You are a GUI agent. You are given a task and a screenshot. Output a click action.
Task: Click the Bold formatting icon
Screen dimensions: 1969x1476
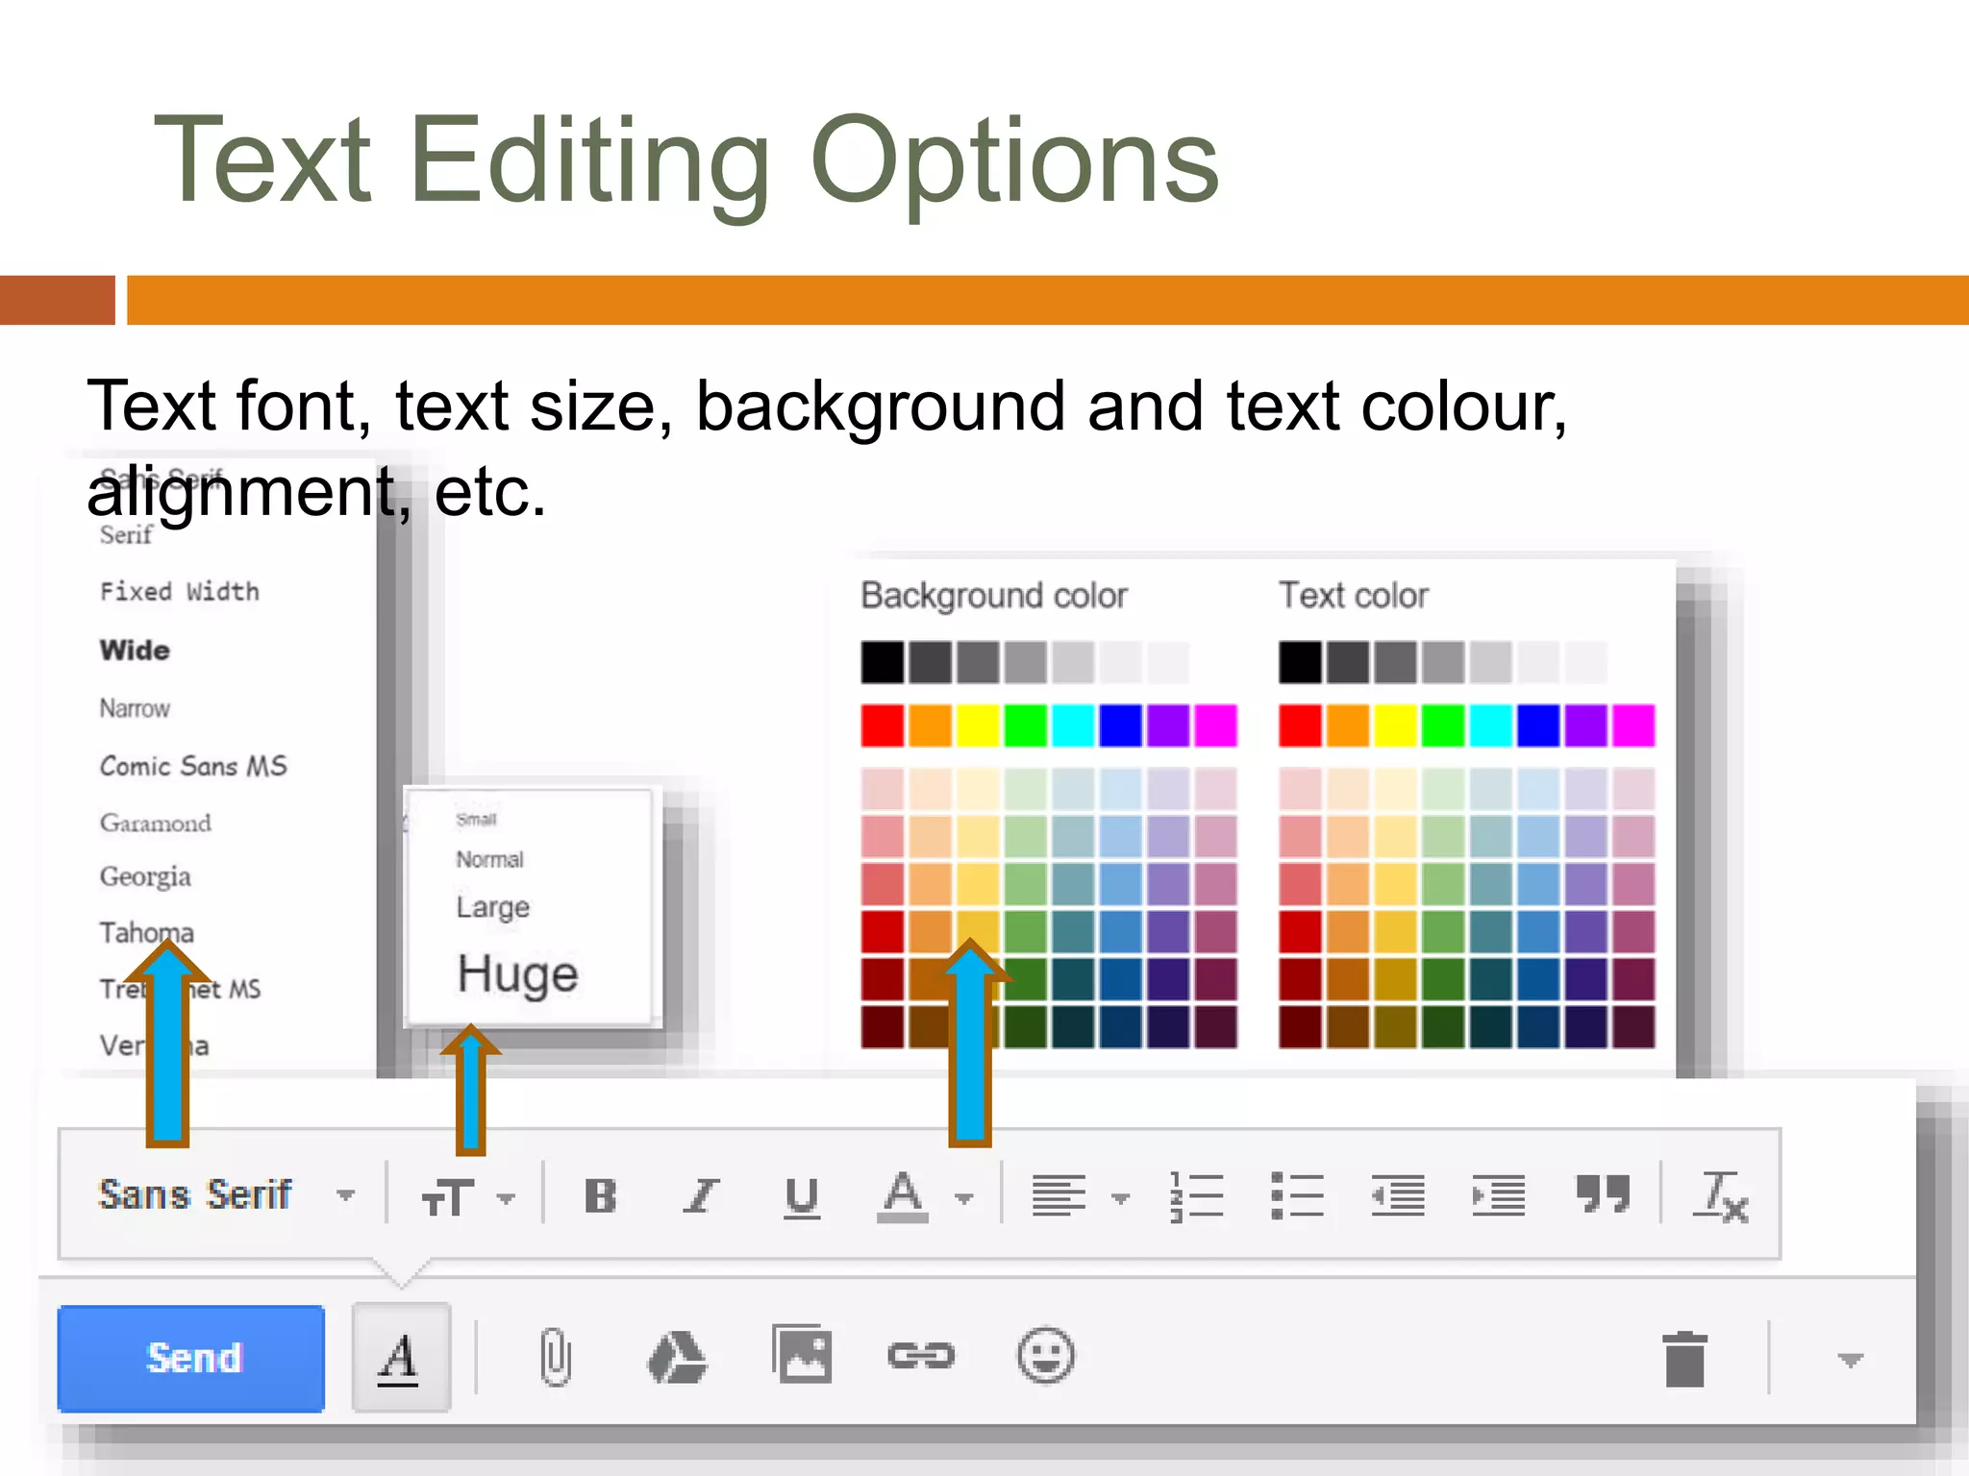601,1196
